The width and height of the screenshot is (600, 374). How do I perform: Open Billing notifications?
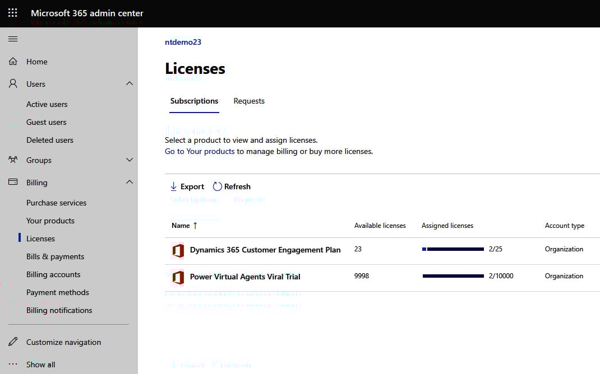click(x=59, y=311)
